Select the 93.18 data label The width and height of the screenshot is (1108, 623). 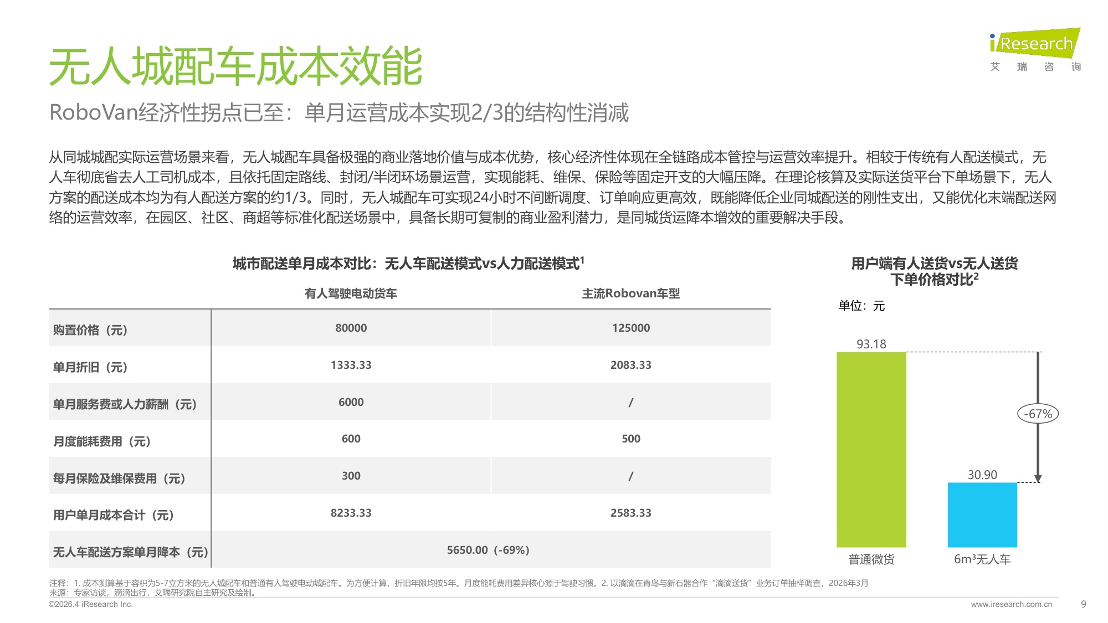pos(871,344)
